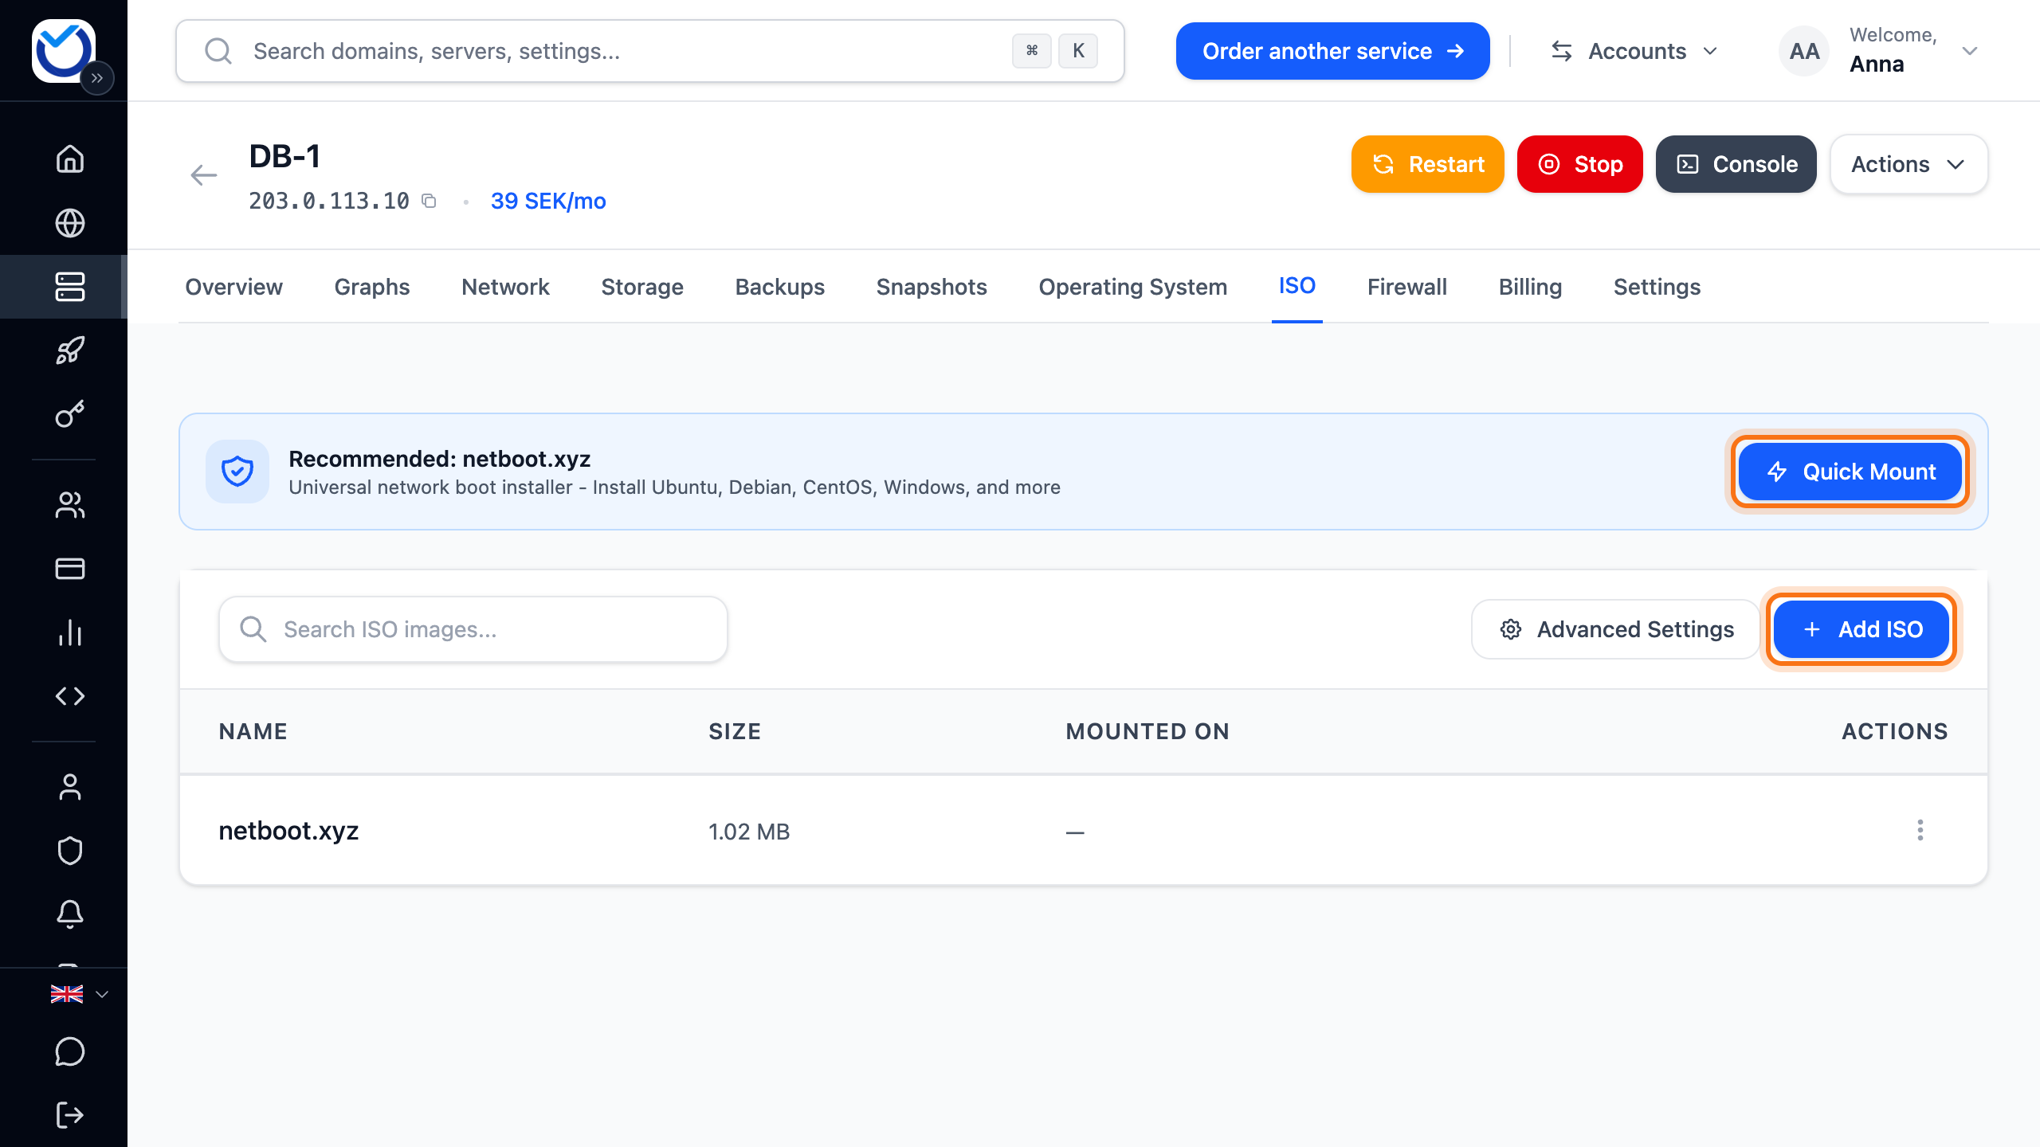Viewport: 2040px width, 1147px height.
Task: Open the Console button
Action: tap(1736, 164)
